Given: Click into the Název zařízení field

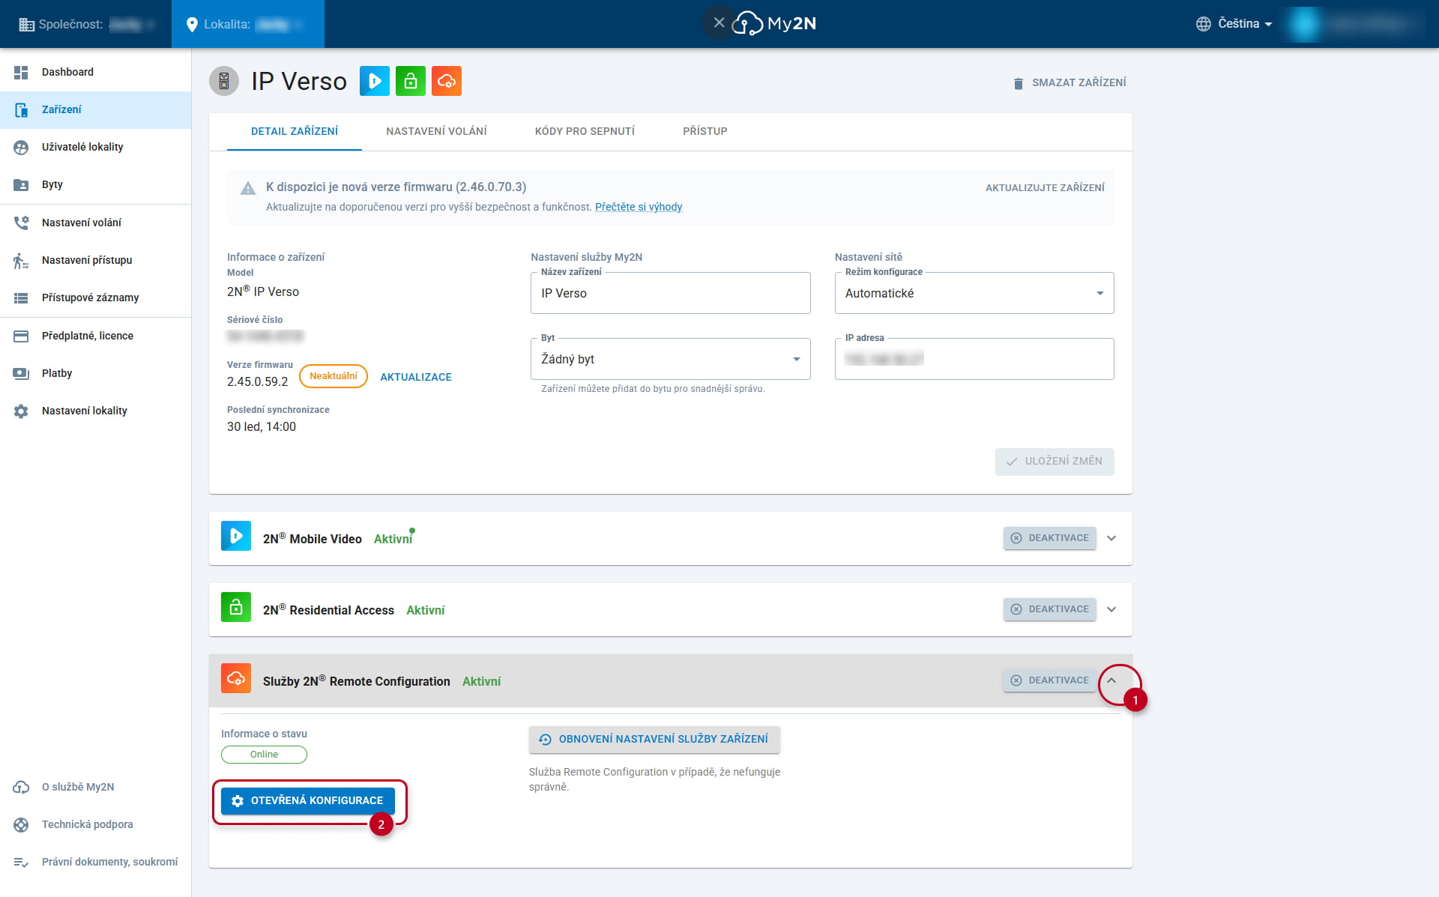Looking at the screenshot, I should 671,293.
